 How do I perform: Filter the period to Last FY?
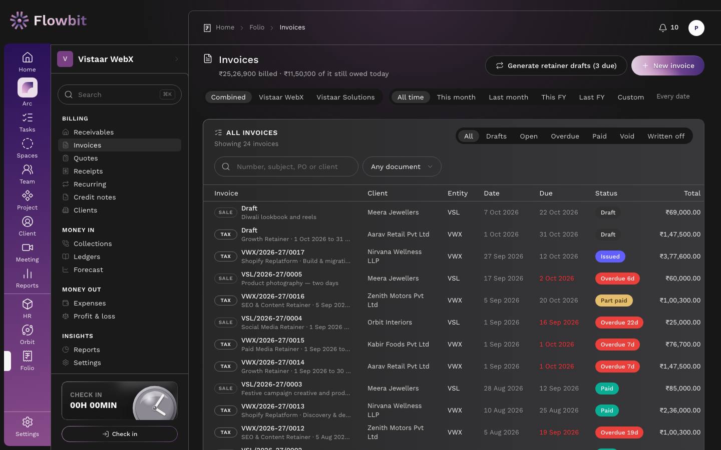pyautogui.click(x=592, y=97)
